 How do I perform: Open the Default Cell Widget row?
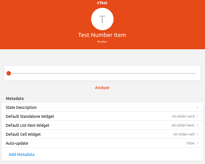tap(23, 134)
